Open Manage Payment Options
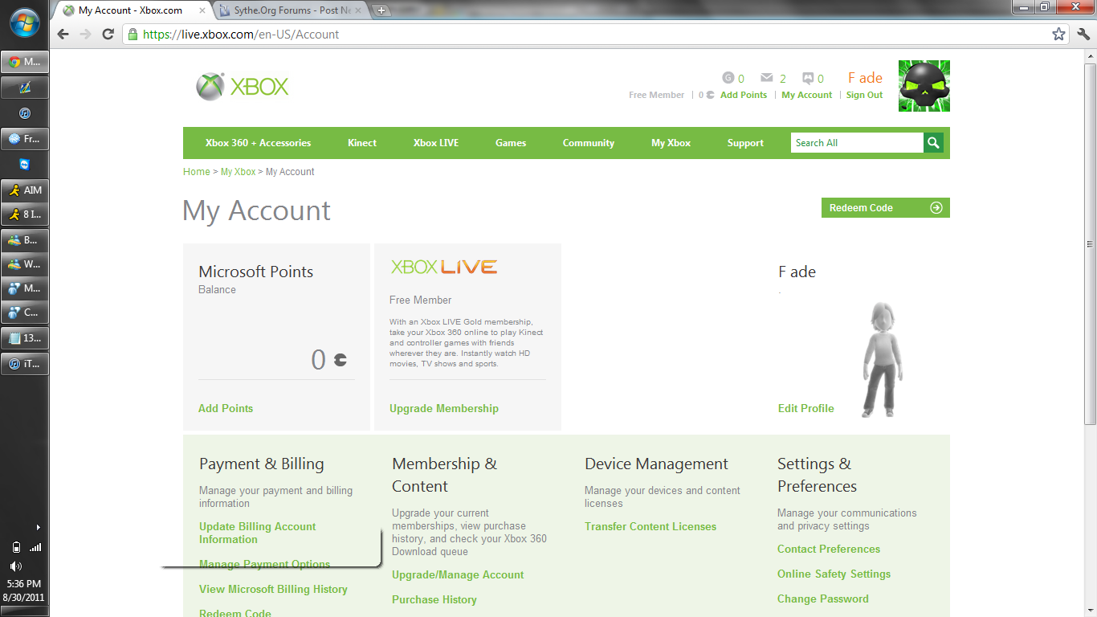 coord(265,564)
